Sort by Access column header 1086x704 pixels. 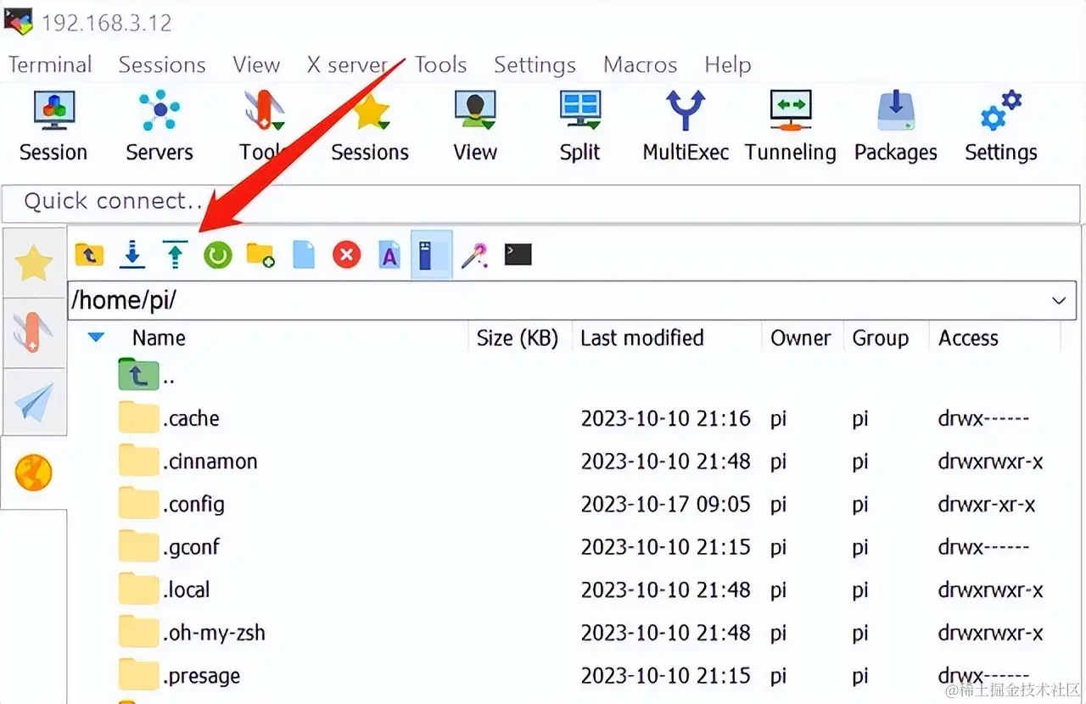coord(968,338)
